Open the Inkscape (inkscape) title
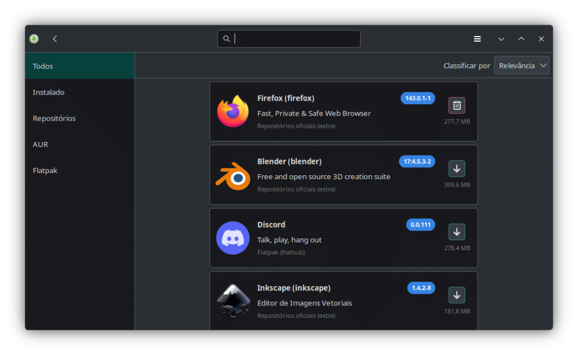 coord(294,288)
